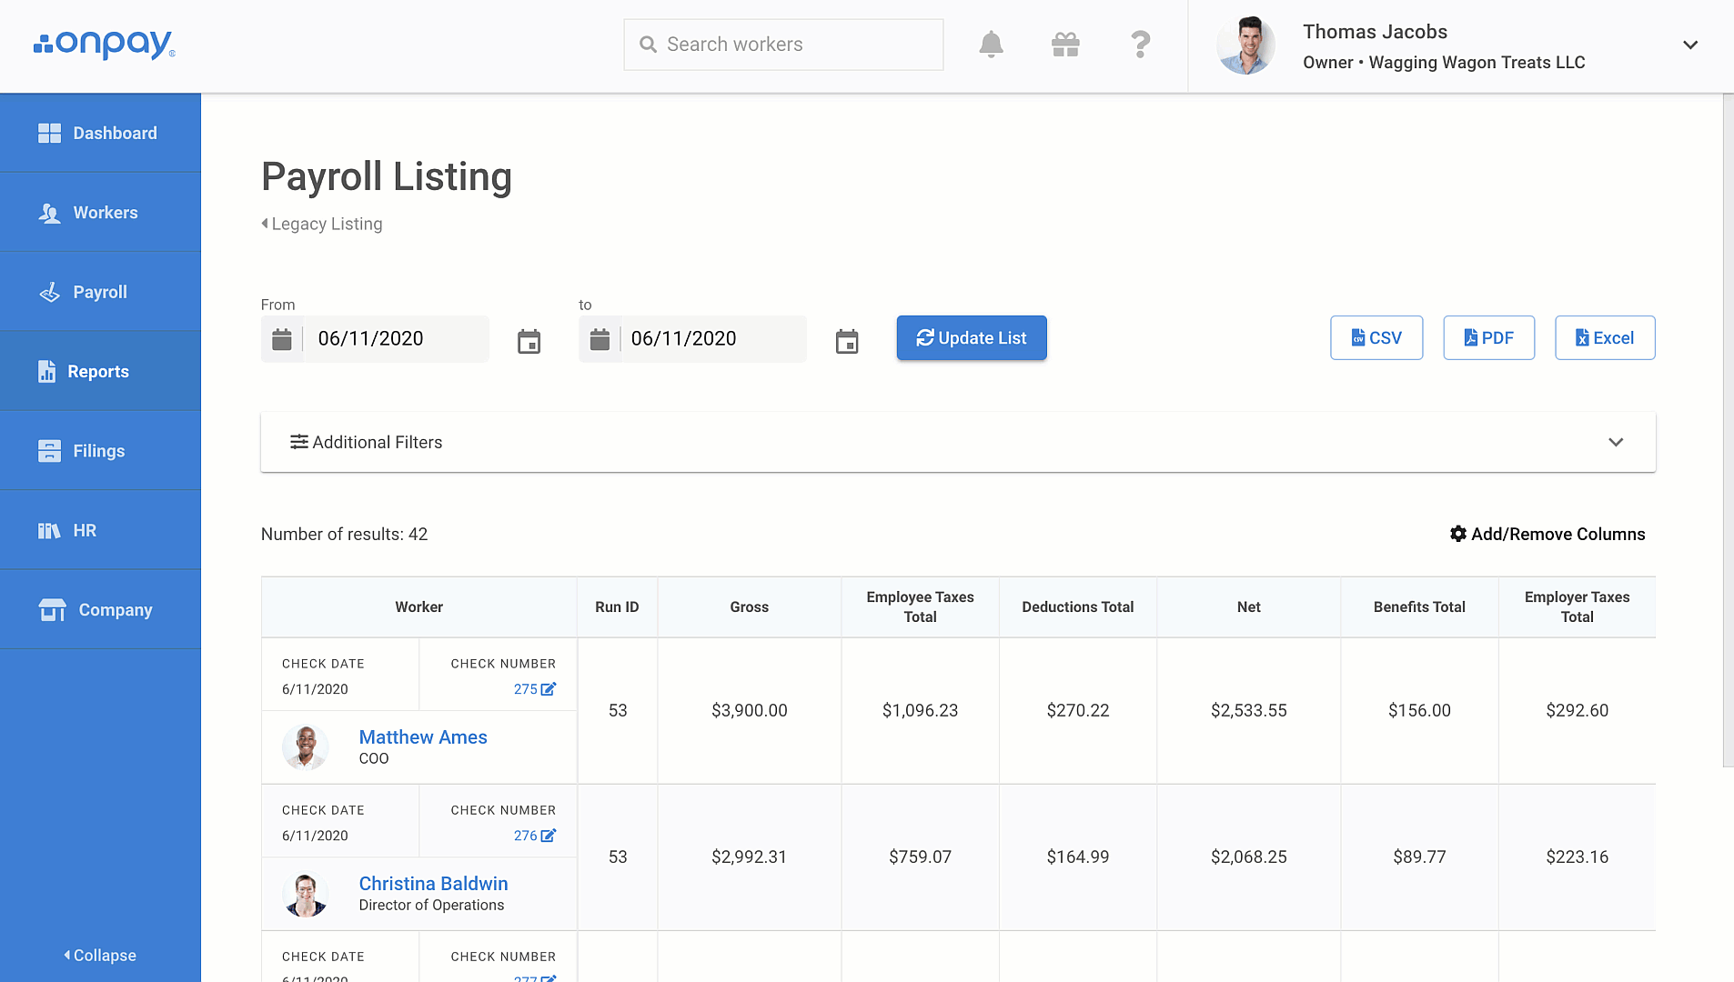This screenshot has width=1734, height=982.
Task: Click the Gross column header
Action: (749, 607)
